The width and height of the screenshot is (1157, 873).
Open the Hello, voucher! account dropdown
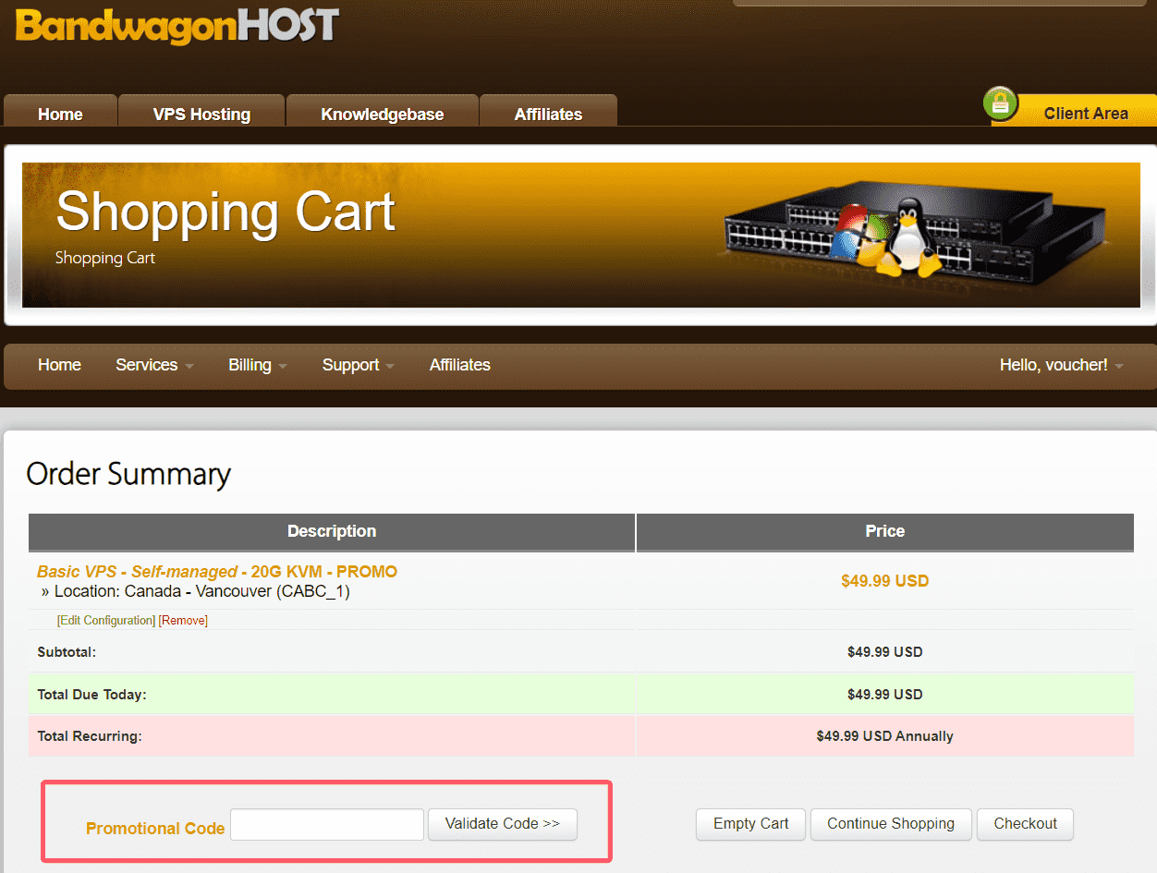[x=1062, y=365]
